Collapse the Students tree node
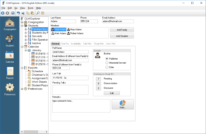This screenshot has width=206, height=134. pos(22,26)
